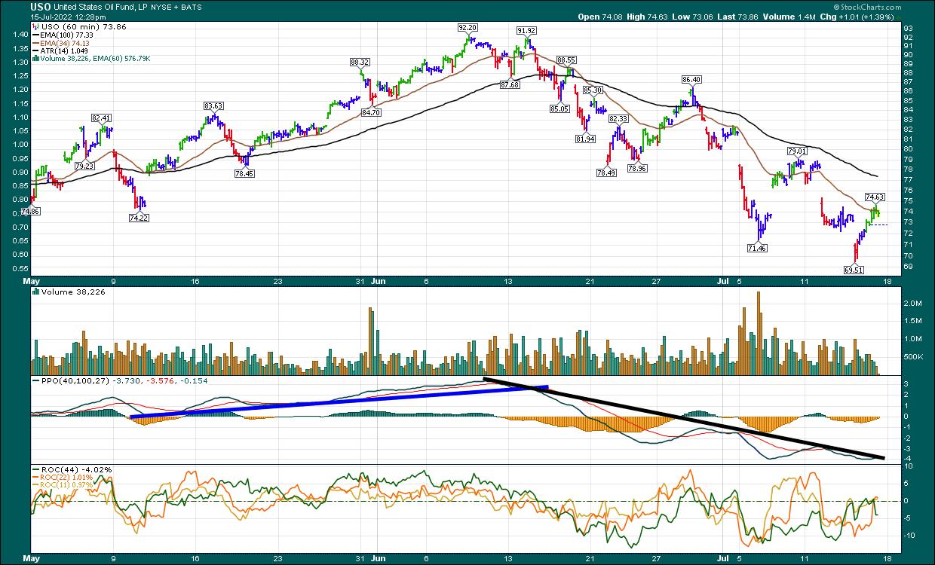Click the 86.40 swing high label
The width and height of the screenshot is (935, 565).
point(691,79)
